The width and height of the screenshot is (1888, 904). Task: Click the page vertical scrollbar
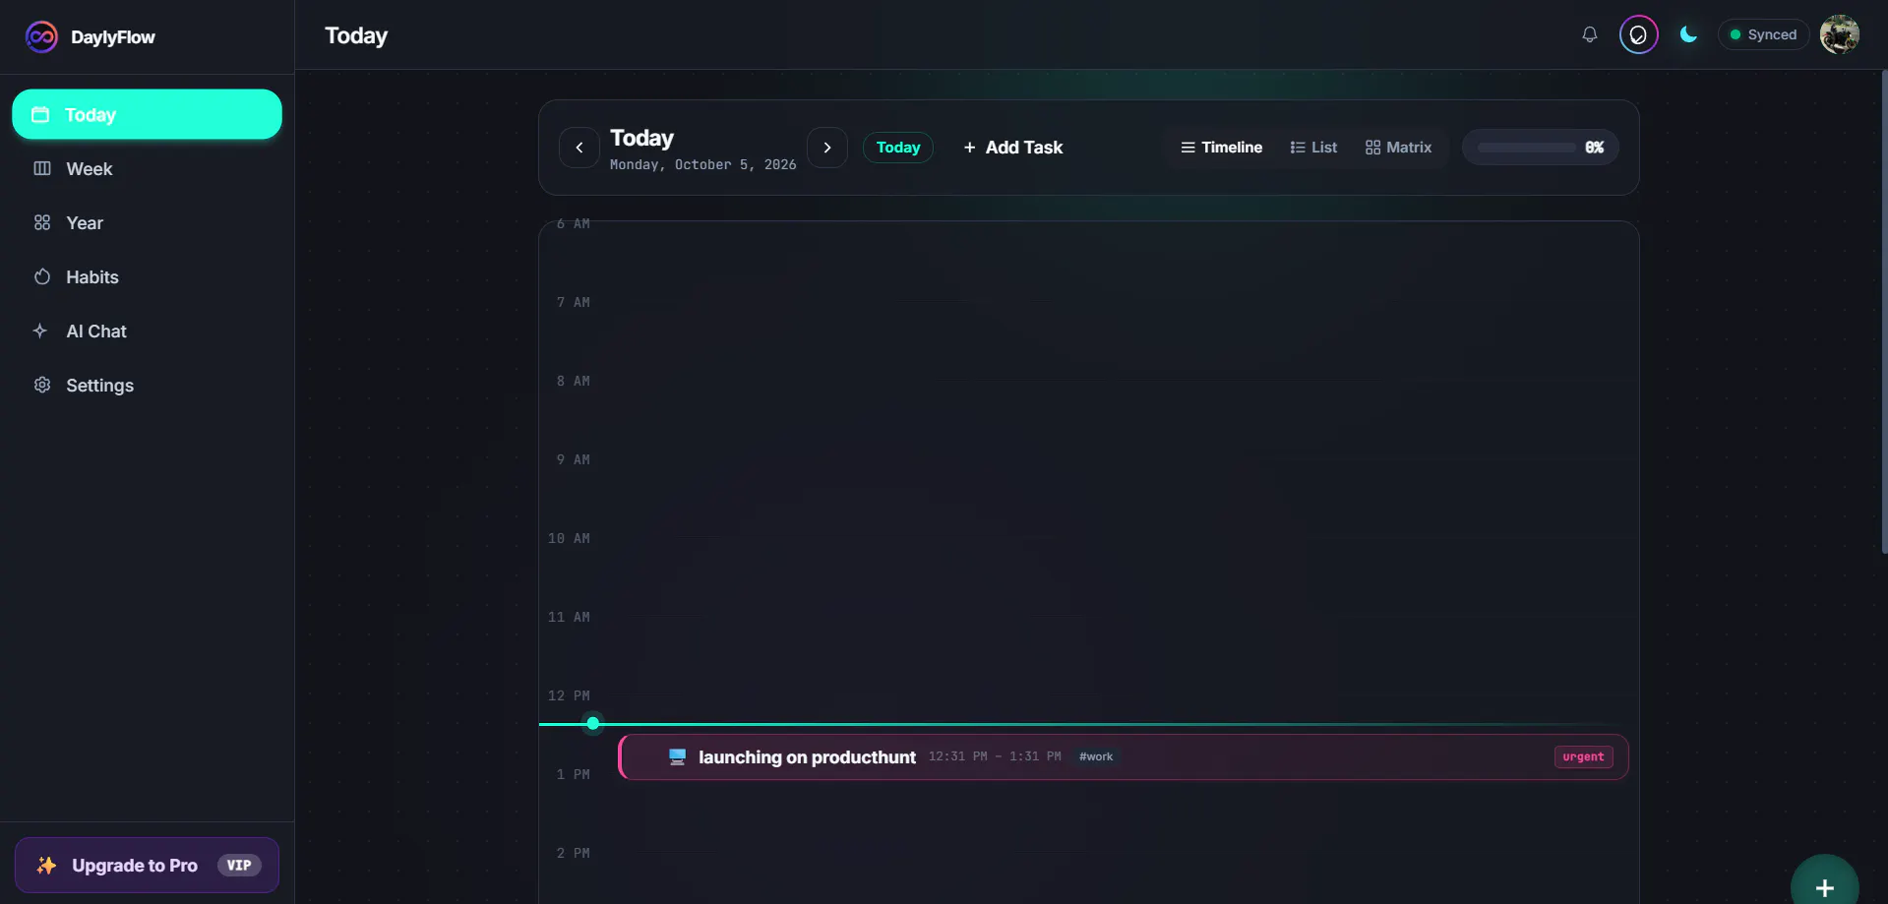1884,311
